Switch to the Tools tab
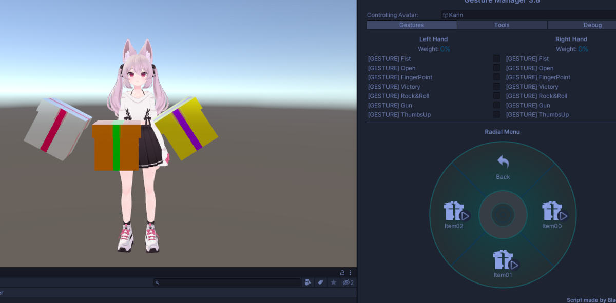Viewport: 616px width, 303px height. [502, 25]
